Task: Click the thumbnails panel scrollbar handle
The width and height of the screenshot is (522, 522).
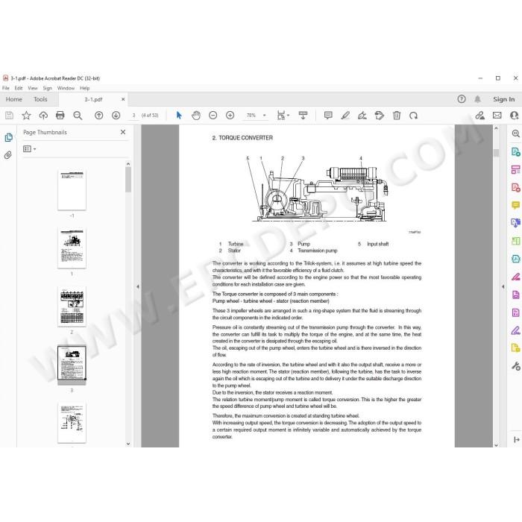Action: tap(128, 180)
